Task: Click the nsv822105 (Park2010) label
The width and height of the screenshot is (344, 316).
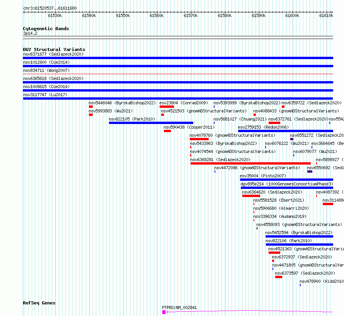Action: [132, 119]
